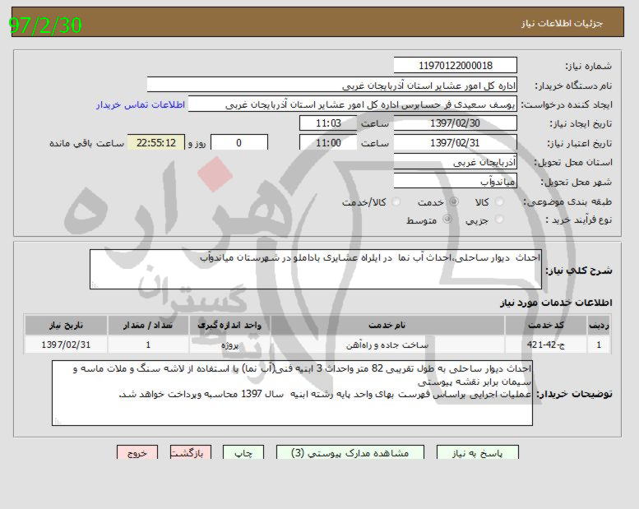The image size is (639, 509).
Task: Click the table date cell 1397/02/31
Action: (66, 345)
